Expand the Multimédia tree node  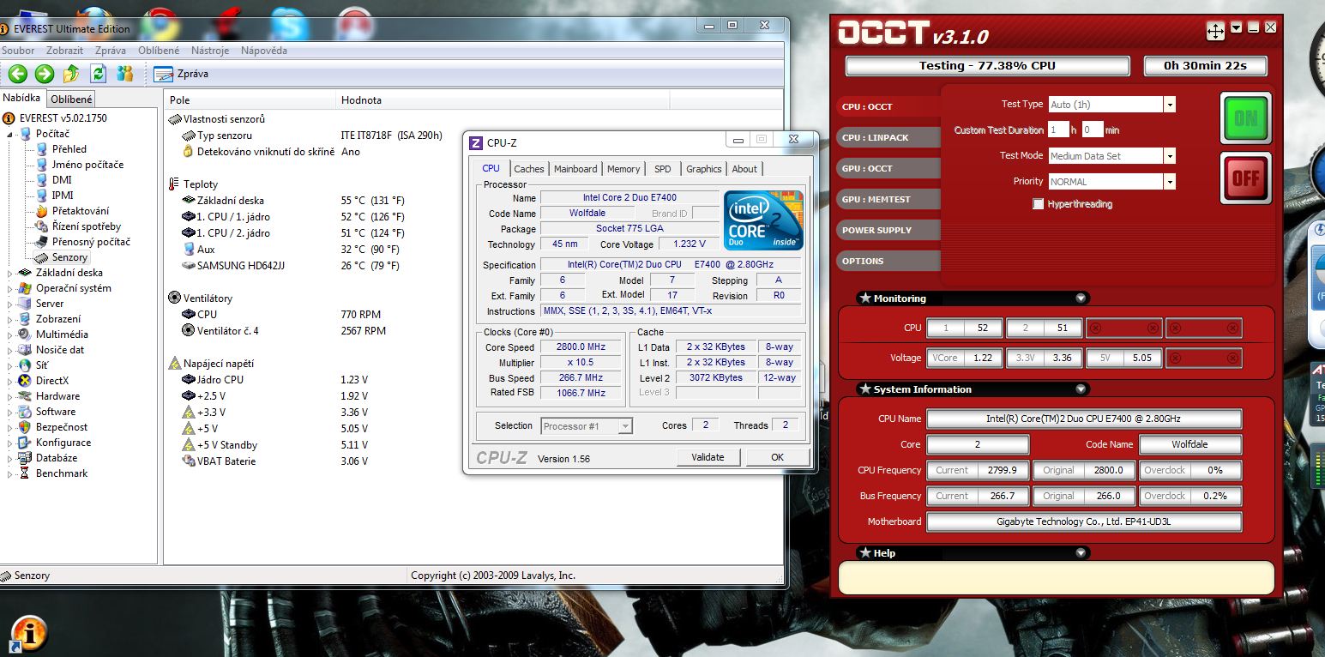[10, 335]
